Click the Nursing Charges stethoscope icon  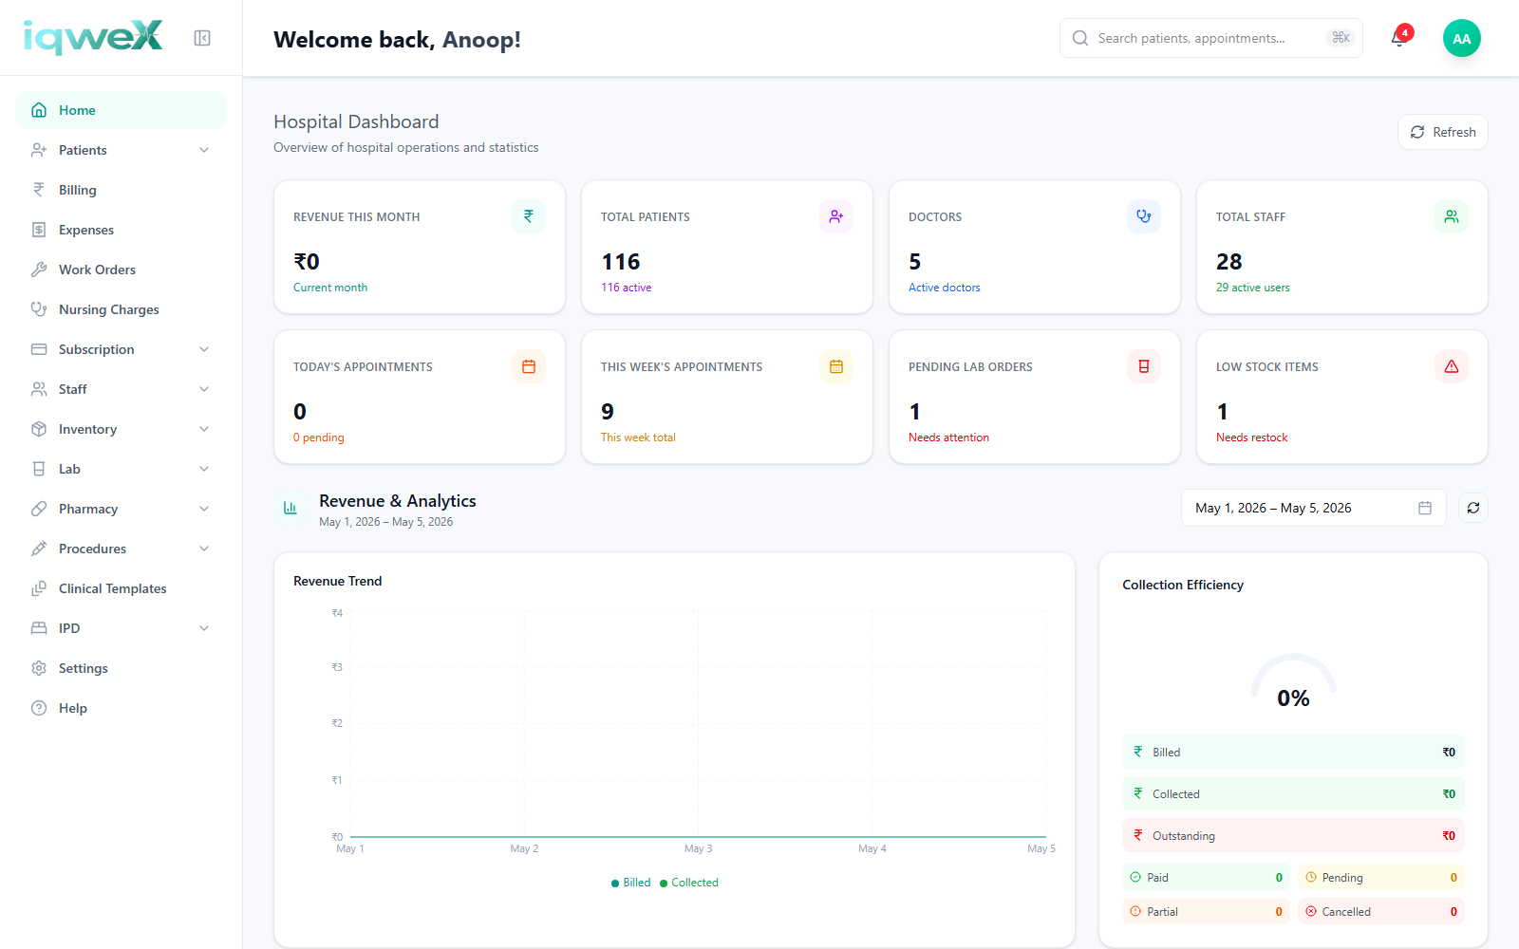pos(39,309)
